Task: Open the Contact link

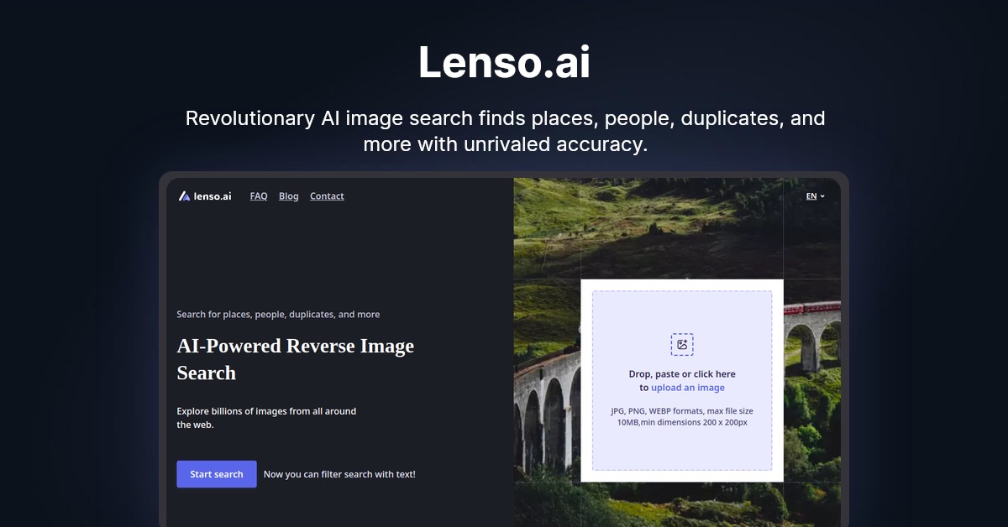Action: pyautogui.click(x=327, y=196)
